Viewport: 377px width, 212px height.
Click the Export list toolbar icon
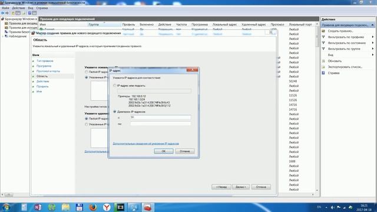24,13
